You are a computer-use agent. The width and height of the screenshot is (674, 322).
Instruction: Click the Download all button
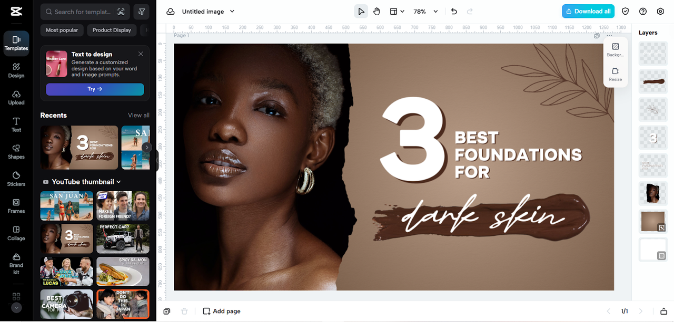[588, 12]
